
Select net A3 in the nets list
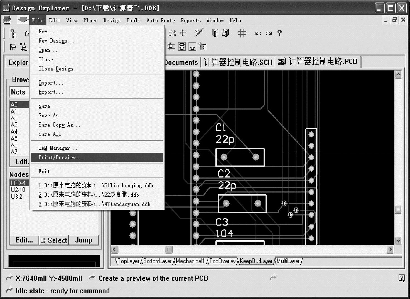tap(14, 125)
